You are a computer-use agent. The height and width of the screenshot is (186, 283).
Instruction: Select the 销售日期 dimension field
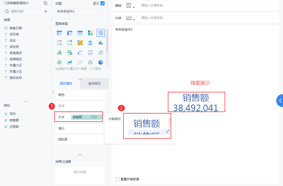[x=16, y=28]
